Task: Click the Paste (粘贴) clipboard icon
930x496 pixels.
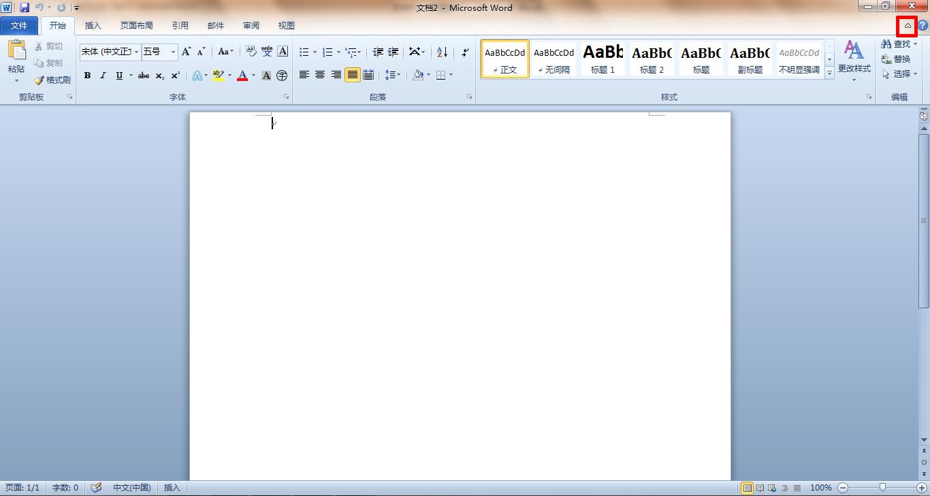Action: (x=16, y=50)
